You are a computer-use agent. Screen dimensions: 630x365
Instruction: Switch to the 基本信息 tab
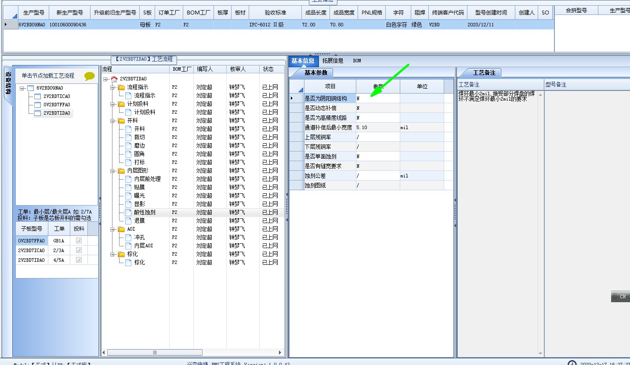[x=303, y=61]
